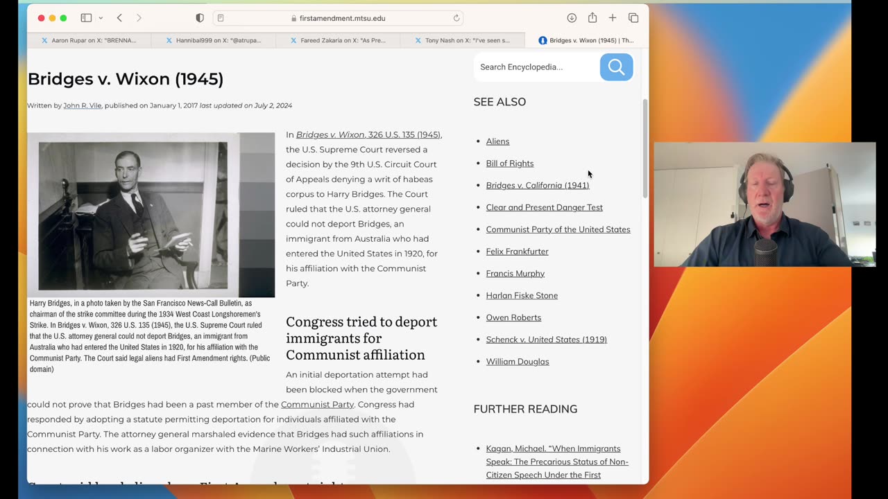Viewport: 888px width, 499px height.
Task: Open the Francis Murphy link
Action: pyautogui.click(x=515, y=274)
